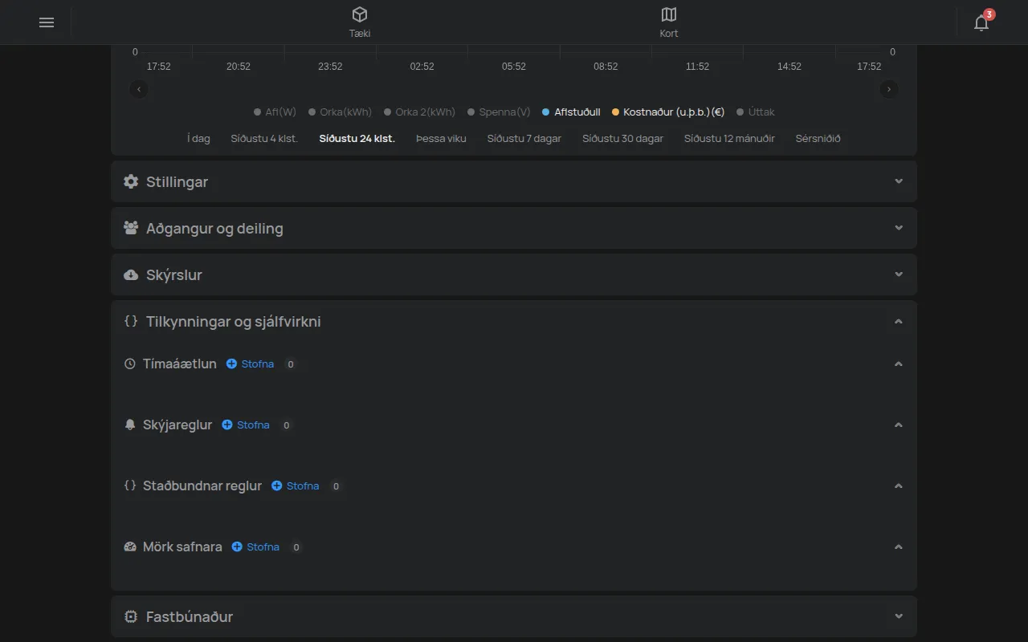Click the chart's right arrow scroller
This screenshot has width=1028, height=642.
[x=889, y=89]
